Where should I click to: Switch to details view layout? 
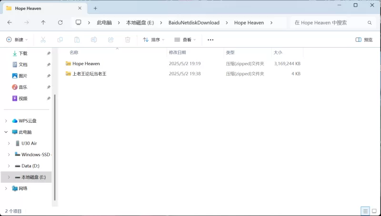(x=365, y=211)
